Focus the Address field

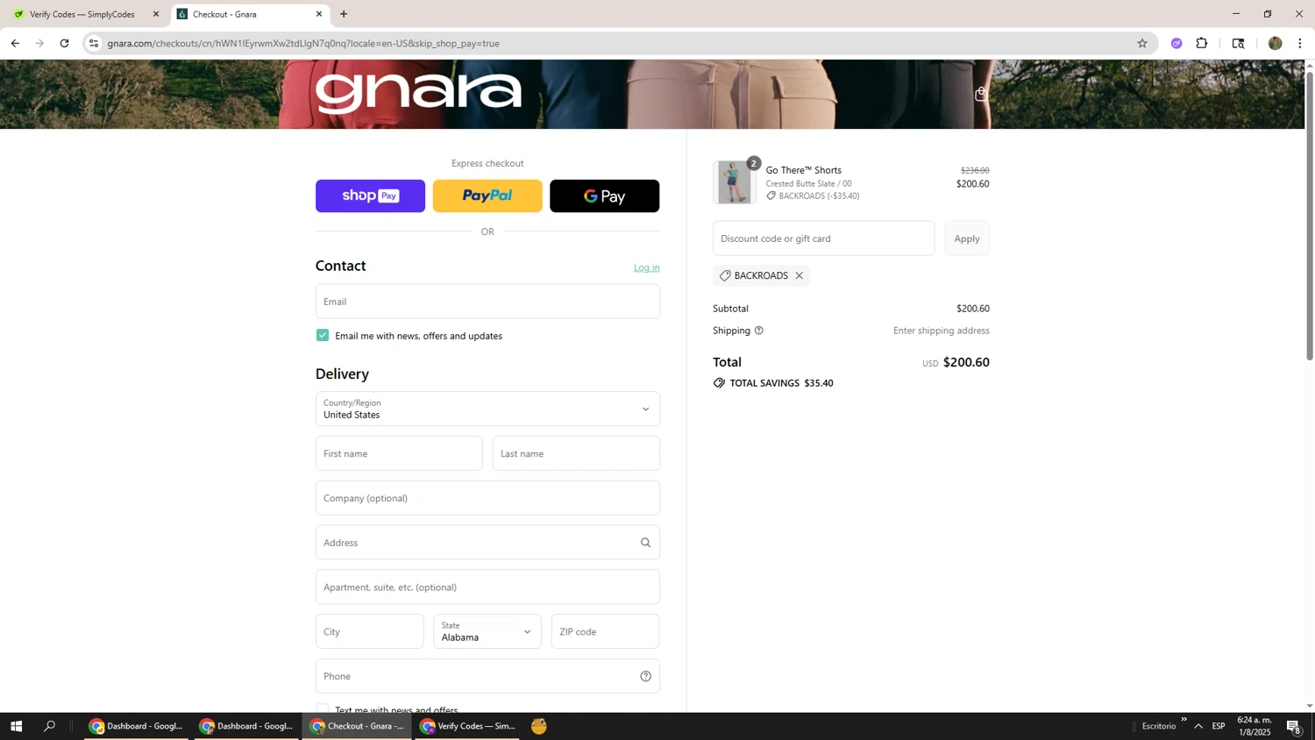487,543
